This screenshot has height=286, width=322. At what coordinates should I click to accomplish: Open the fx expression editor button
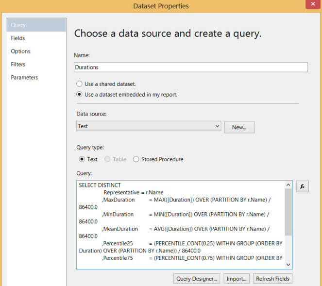click(x=302, y=186)
